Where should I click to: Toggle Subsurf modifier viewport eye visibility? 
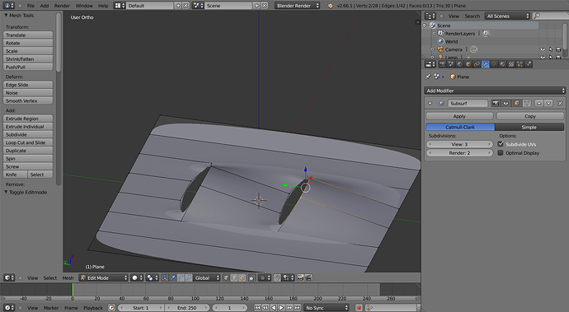[506, 103]
